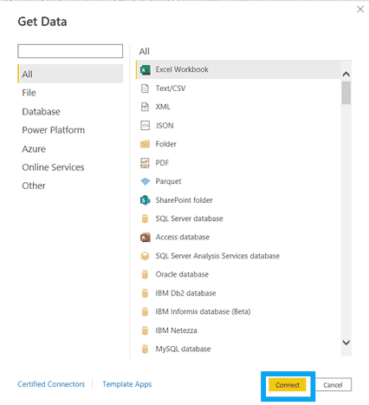Close the Get Data dialog
Screen dimensions: 369x405
tap(360, 10)
